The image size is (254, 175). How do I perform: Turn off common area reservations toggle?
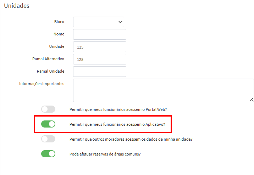pos(48,154)
